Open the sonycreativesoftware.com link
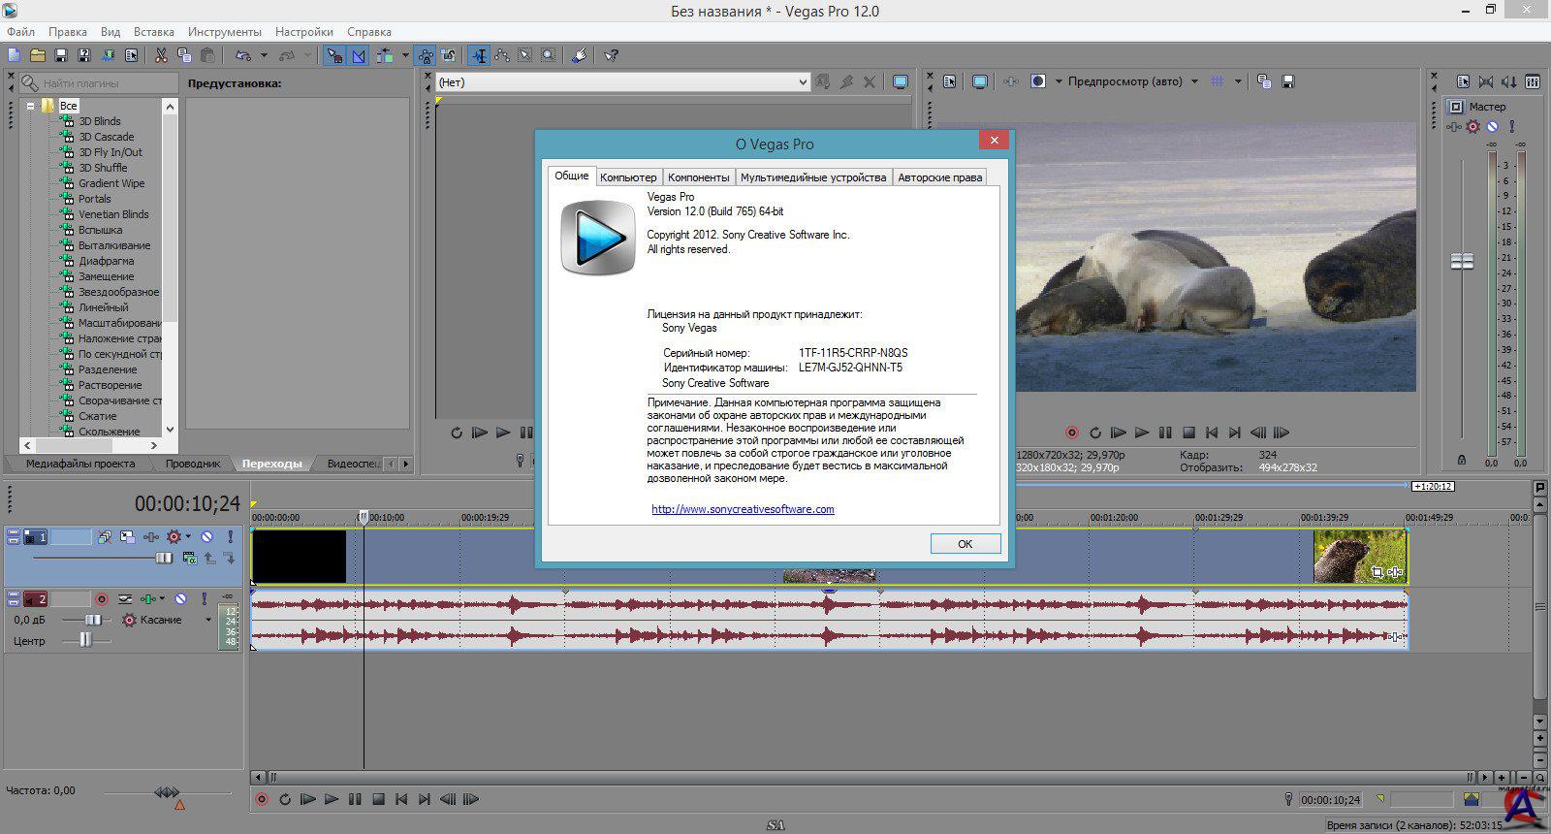Screen dimensions: 1551x834 tap(743, 509)
